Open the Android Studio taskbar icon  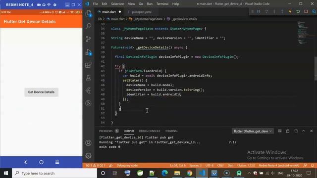[x=239, y=173]
